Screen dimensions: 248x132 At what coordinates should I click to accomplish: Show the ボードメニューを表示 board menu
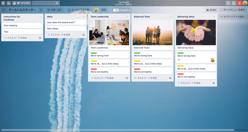(232, 10)
